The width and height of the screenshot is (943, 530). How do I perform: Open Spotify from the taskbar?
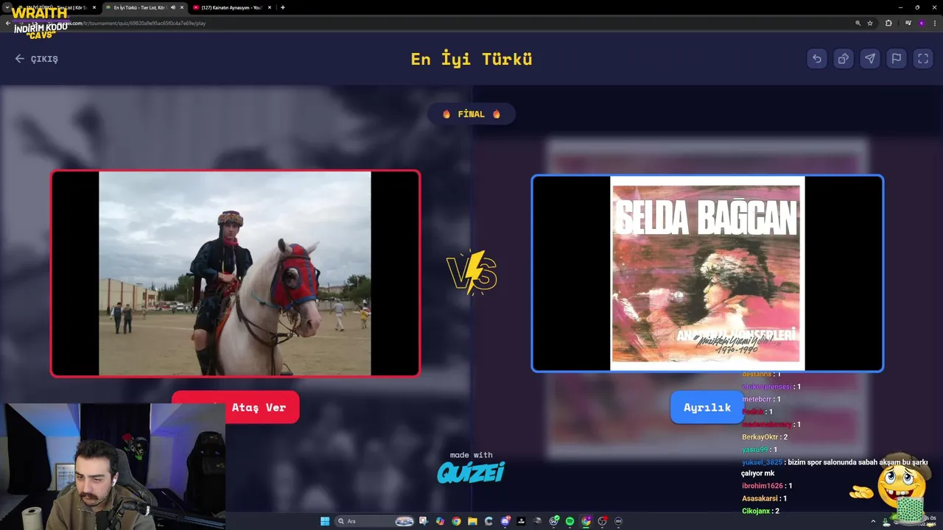coord(569,521)
